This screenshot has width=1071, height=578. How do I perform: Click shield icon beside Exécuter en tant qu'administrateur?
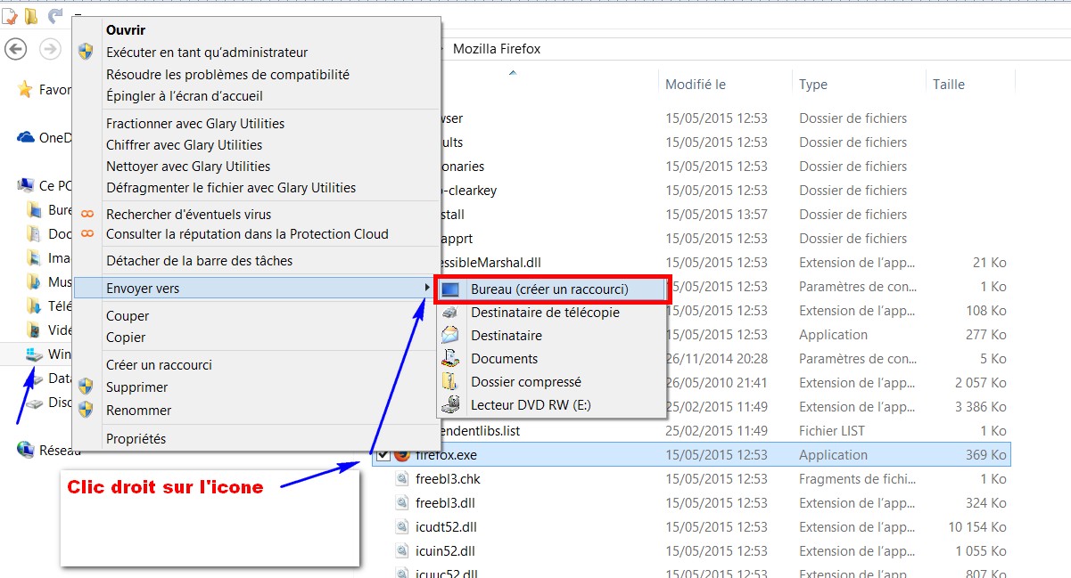coord(86,53)
